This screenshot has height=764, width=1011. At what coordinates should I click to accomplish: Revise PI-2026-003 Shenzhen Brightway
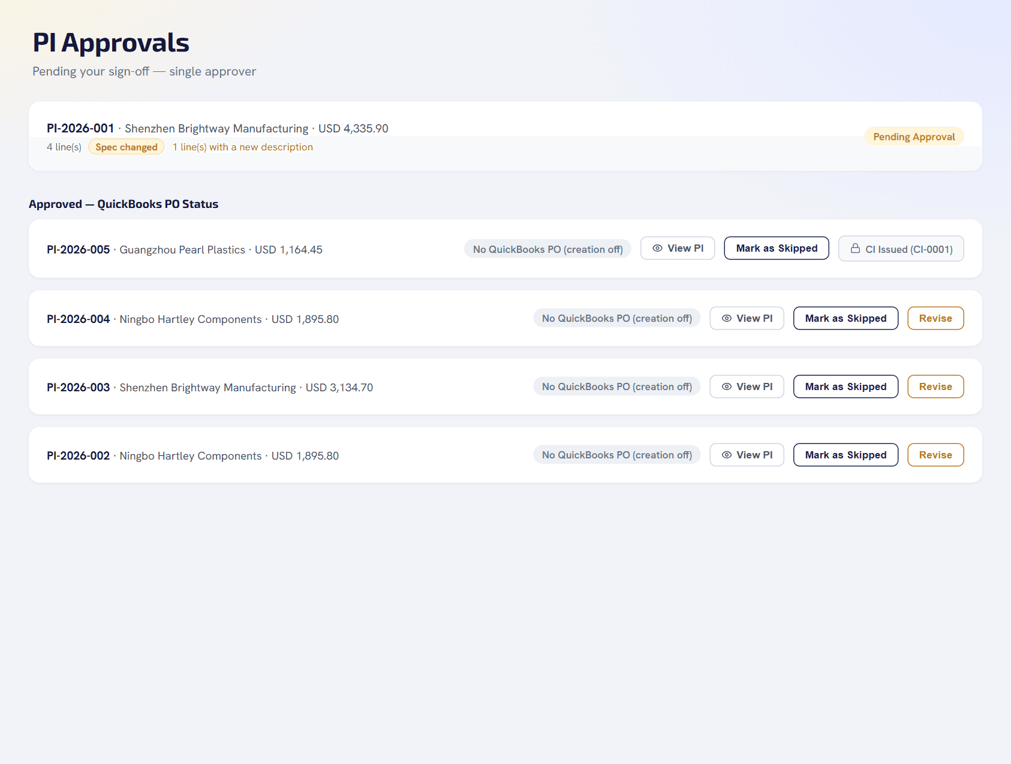(935, 386)
